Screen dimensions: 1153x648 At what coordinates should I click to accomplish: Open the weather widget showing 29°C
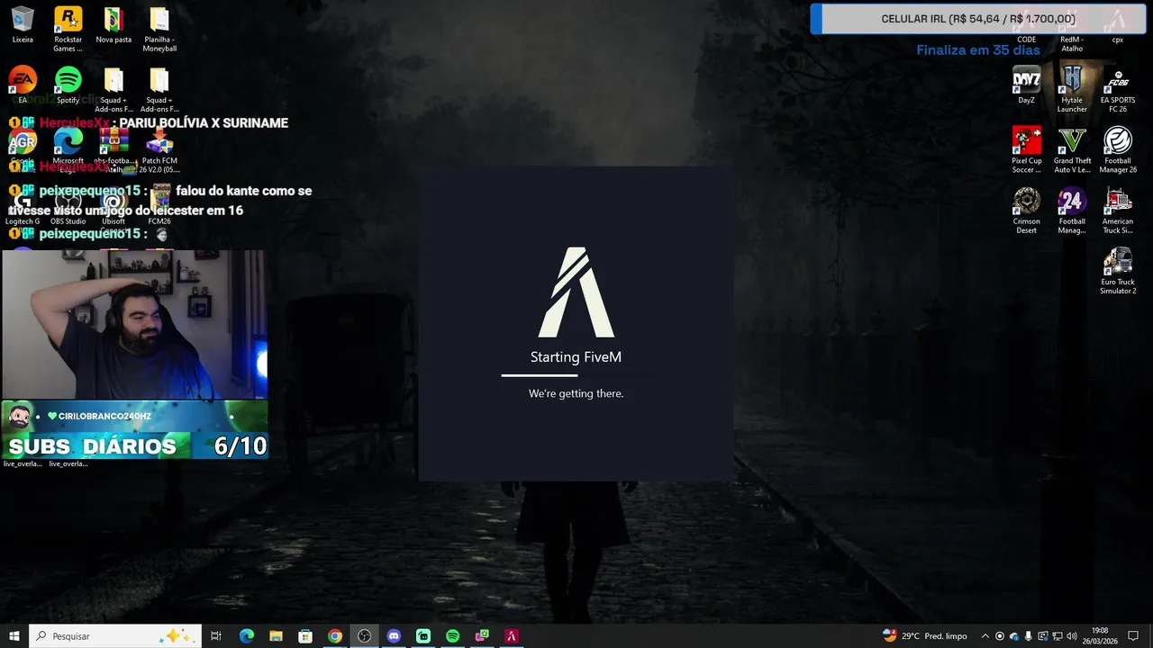point(924,636)
